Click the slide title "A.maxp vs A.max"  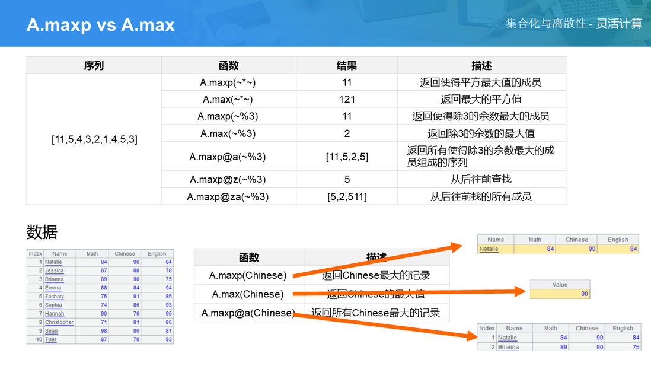[100, 25]
